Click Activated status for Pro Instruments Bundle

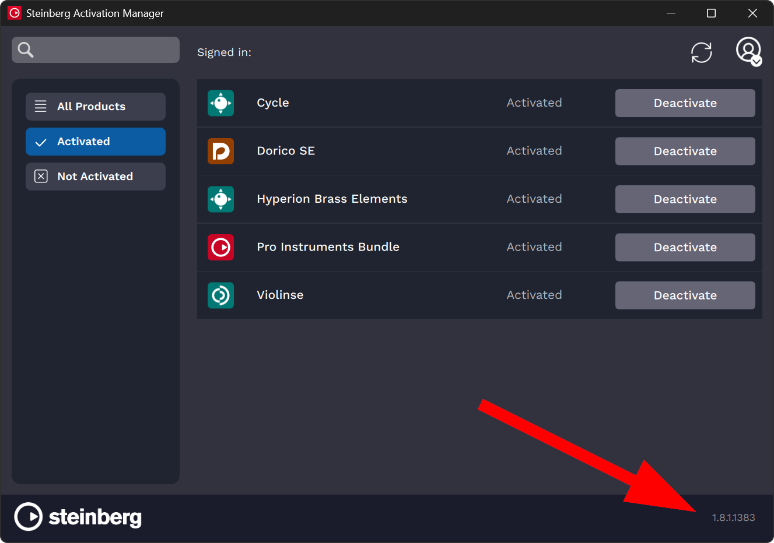(534, 247)
